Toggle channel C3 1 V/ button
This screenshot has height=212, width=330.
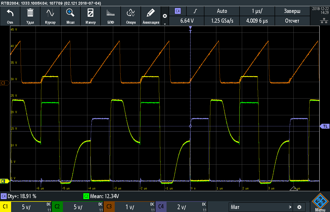(129, 207)
